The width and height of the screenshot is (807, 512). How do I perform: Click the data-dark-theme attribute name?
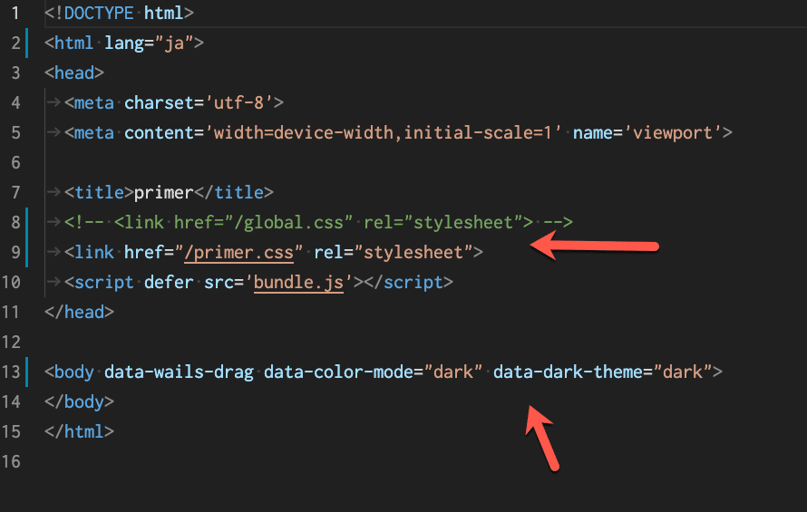pyautogui.click(x=569, y=372)
